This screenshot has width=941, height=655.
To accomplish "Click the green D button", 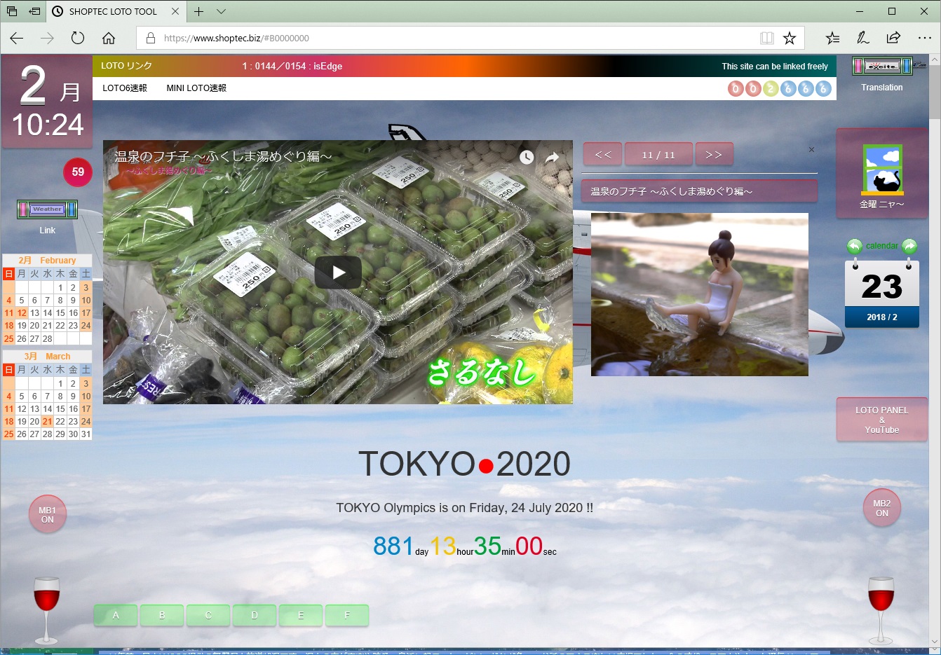I will coord(255,615).
